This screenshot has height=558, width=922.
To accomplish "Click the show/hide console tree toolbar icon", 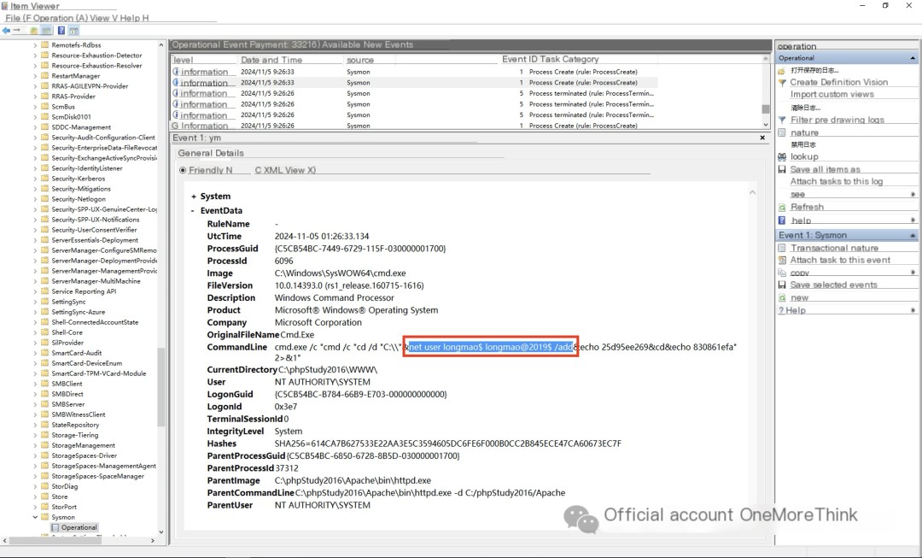I will tap(46, 31).
